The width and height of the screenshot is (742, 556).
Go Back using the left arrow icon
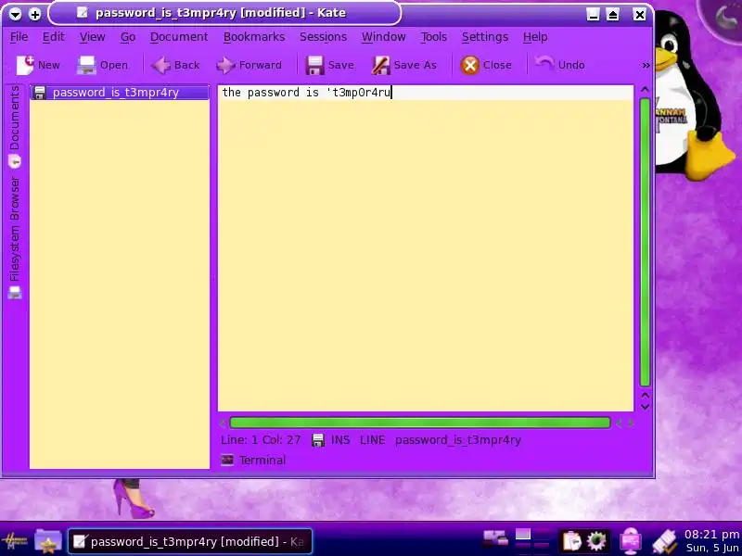160,65
